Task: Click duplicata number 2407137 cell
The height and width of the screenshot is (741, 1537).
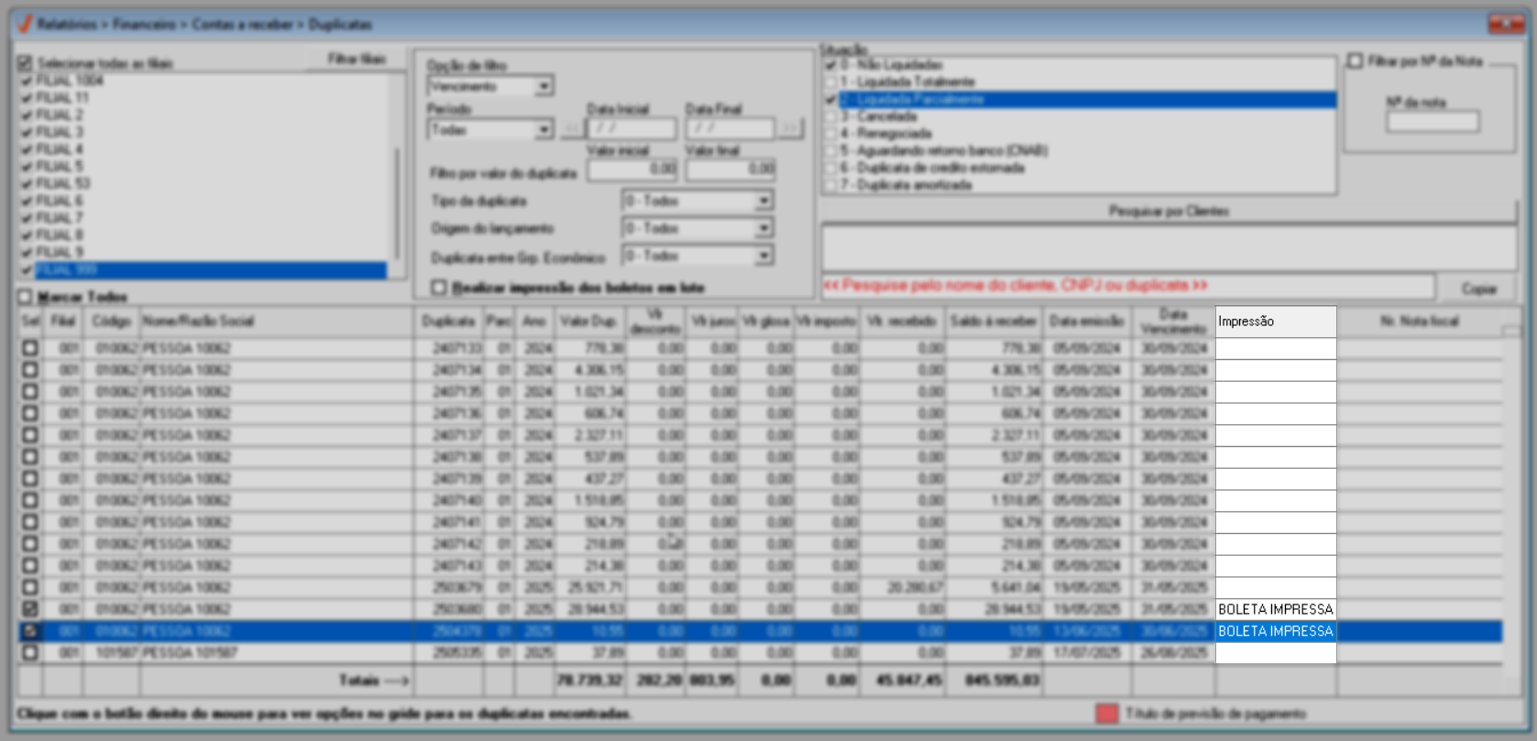Action: (449, 435)
